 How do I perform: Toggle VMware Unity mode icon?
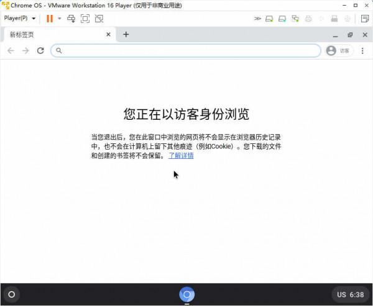tap(99, 19)
